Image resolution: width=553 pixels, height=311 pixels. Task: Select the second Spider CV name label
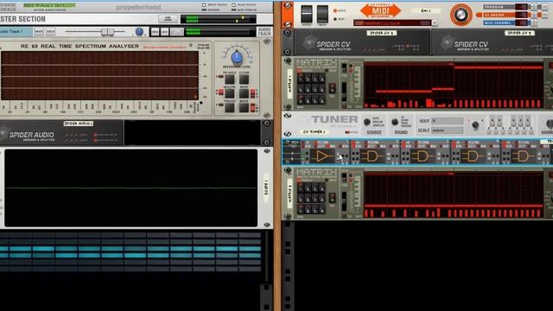point(519,33)
